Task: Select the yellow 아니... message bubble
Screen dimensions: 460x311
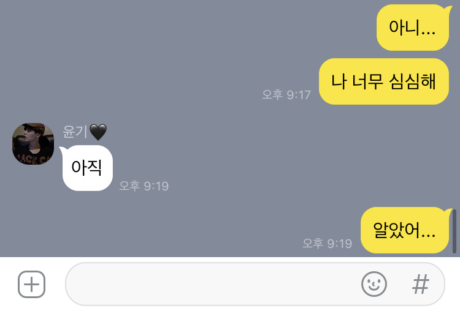Action: click(413, 28)
